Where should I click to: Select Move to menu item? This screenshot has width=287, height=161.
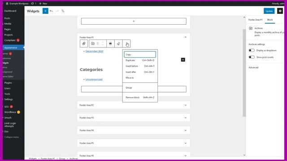point(140,78)
